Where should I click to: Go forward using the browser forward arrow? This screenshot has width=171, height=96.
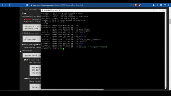6,5
